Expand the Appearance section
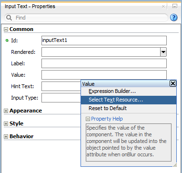 tap(6, 111)
